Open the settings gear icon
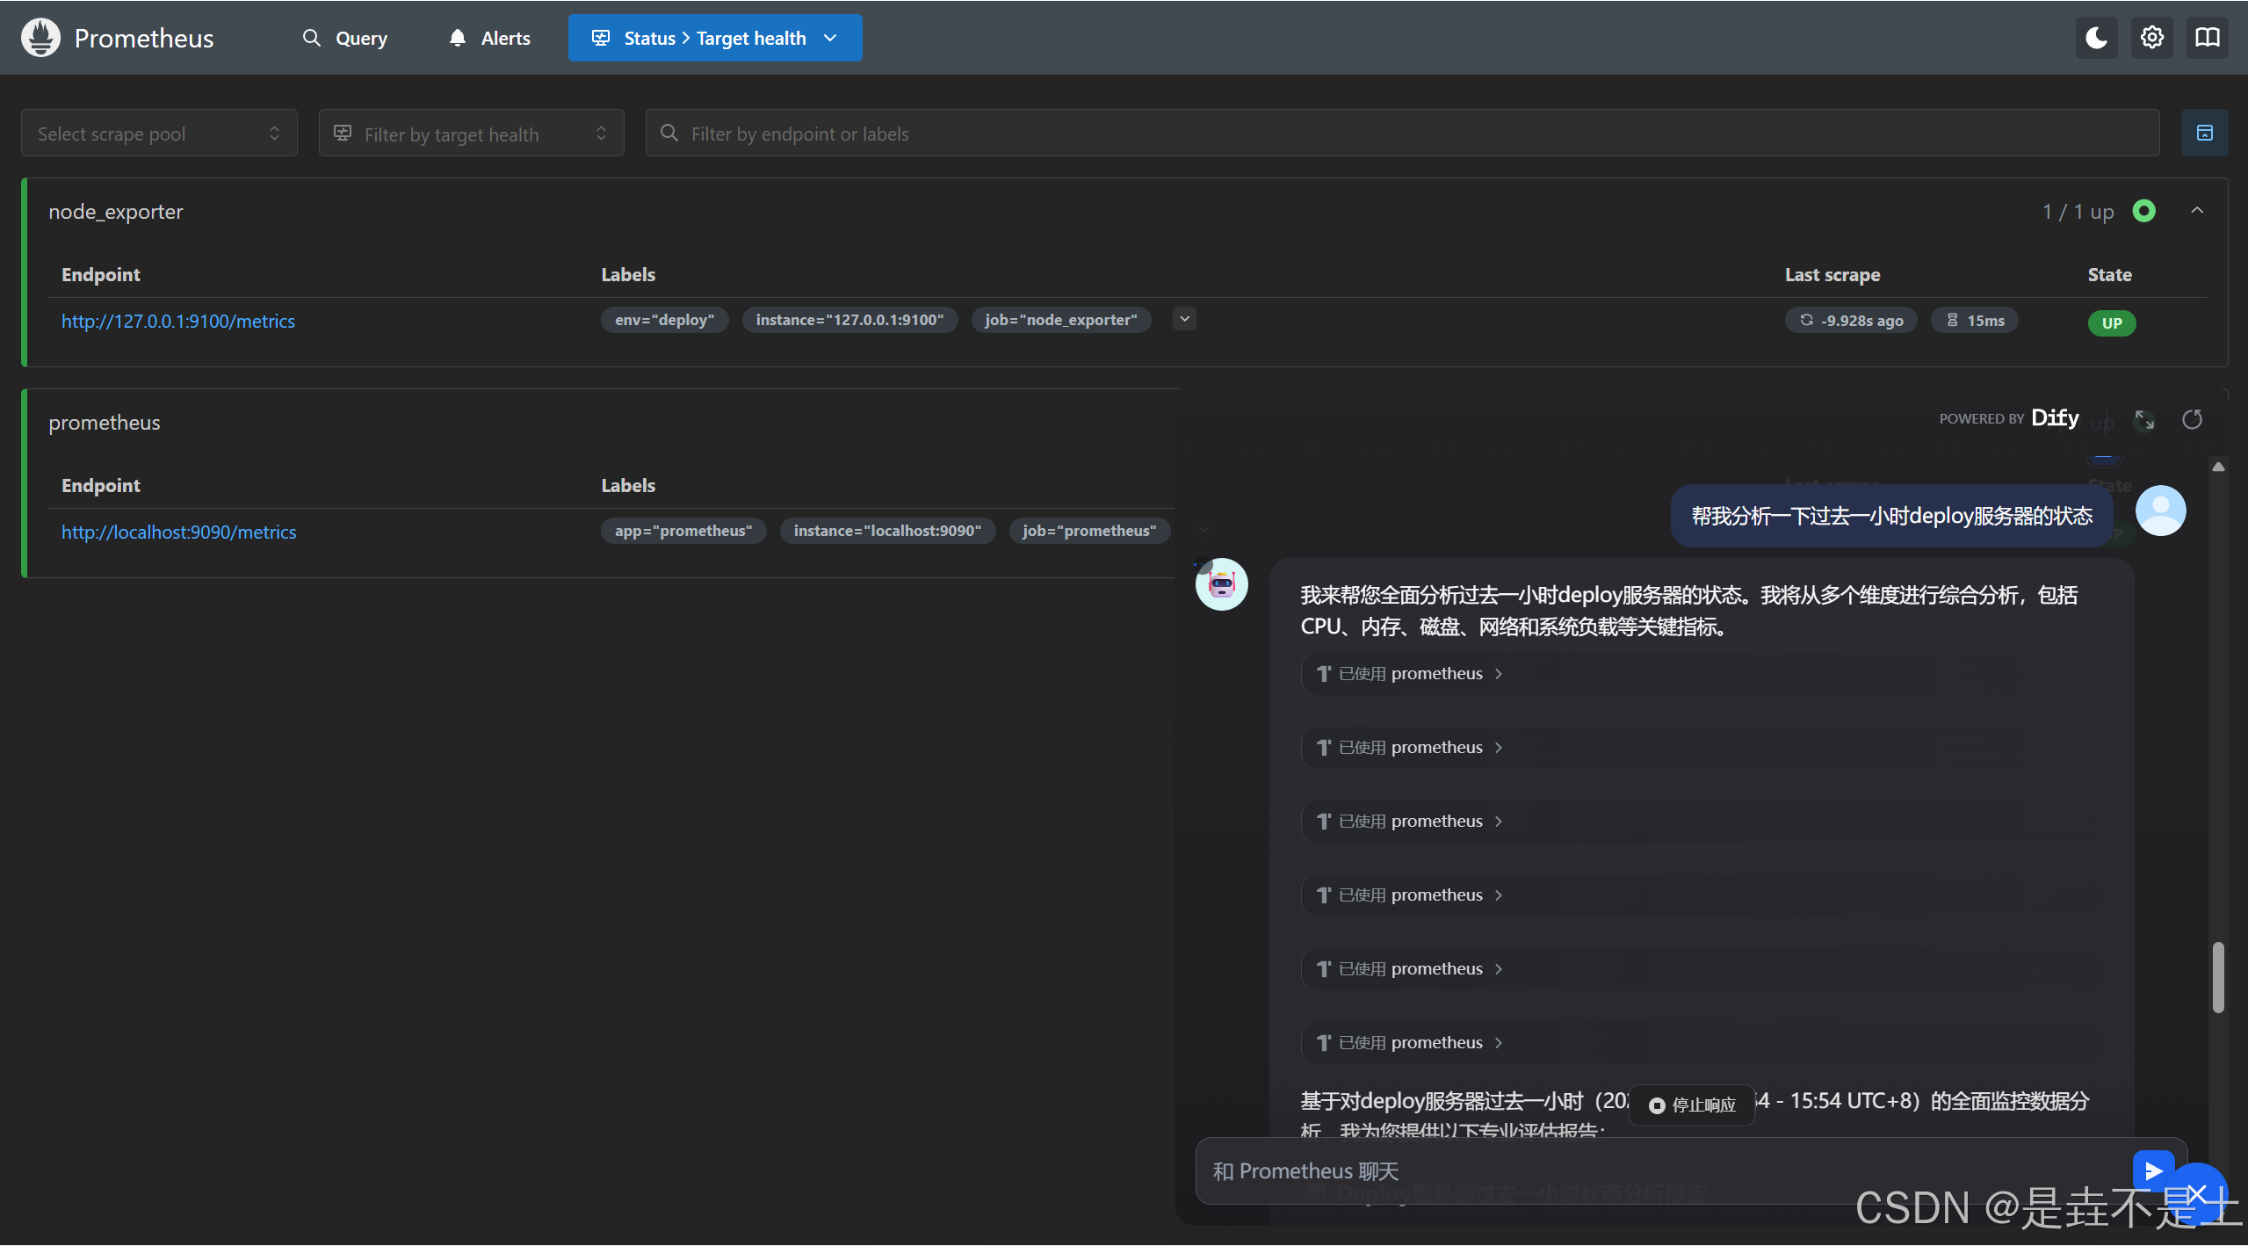 coord(2151,38)
